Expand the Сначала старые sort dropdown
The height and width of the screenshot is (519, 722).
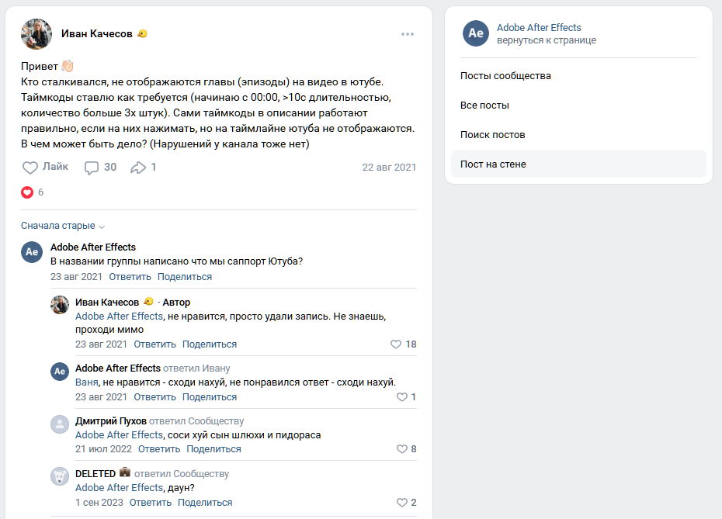[63, 226]
